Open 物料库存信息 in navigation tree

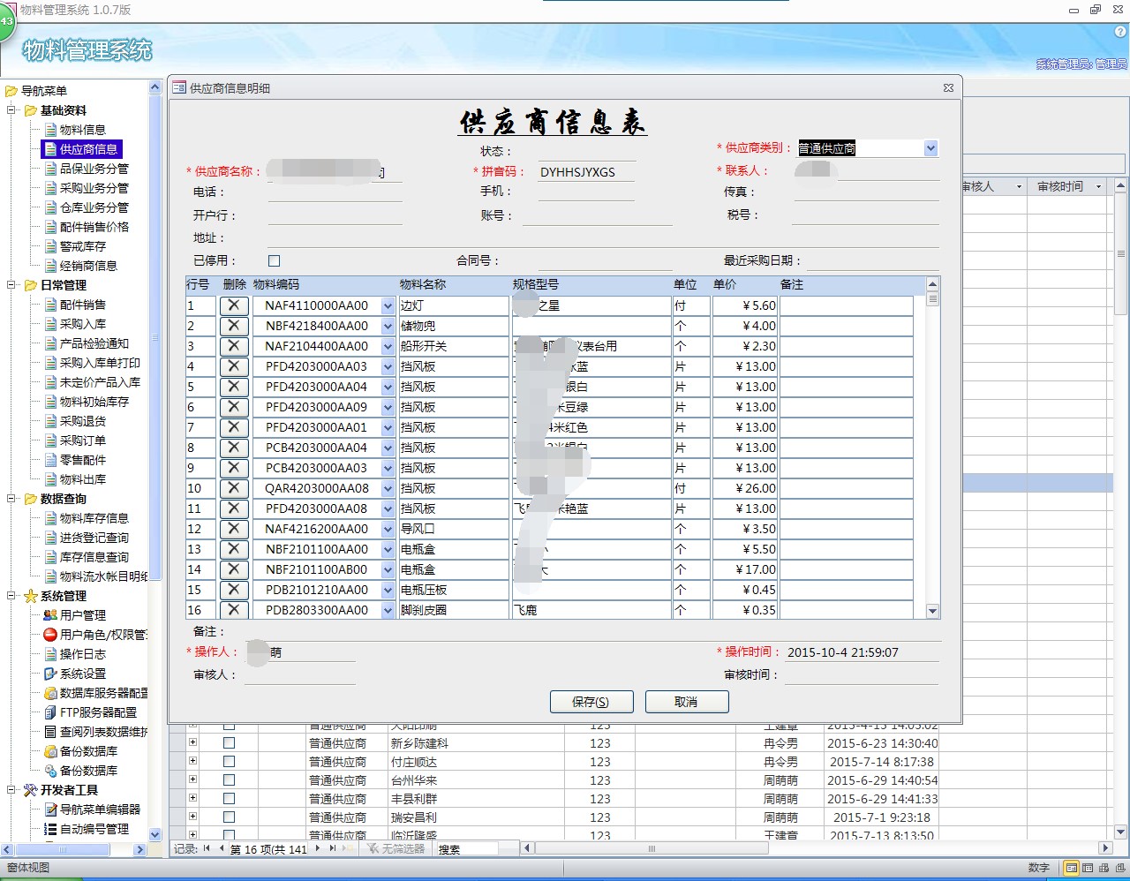[94, 518]
